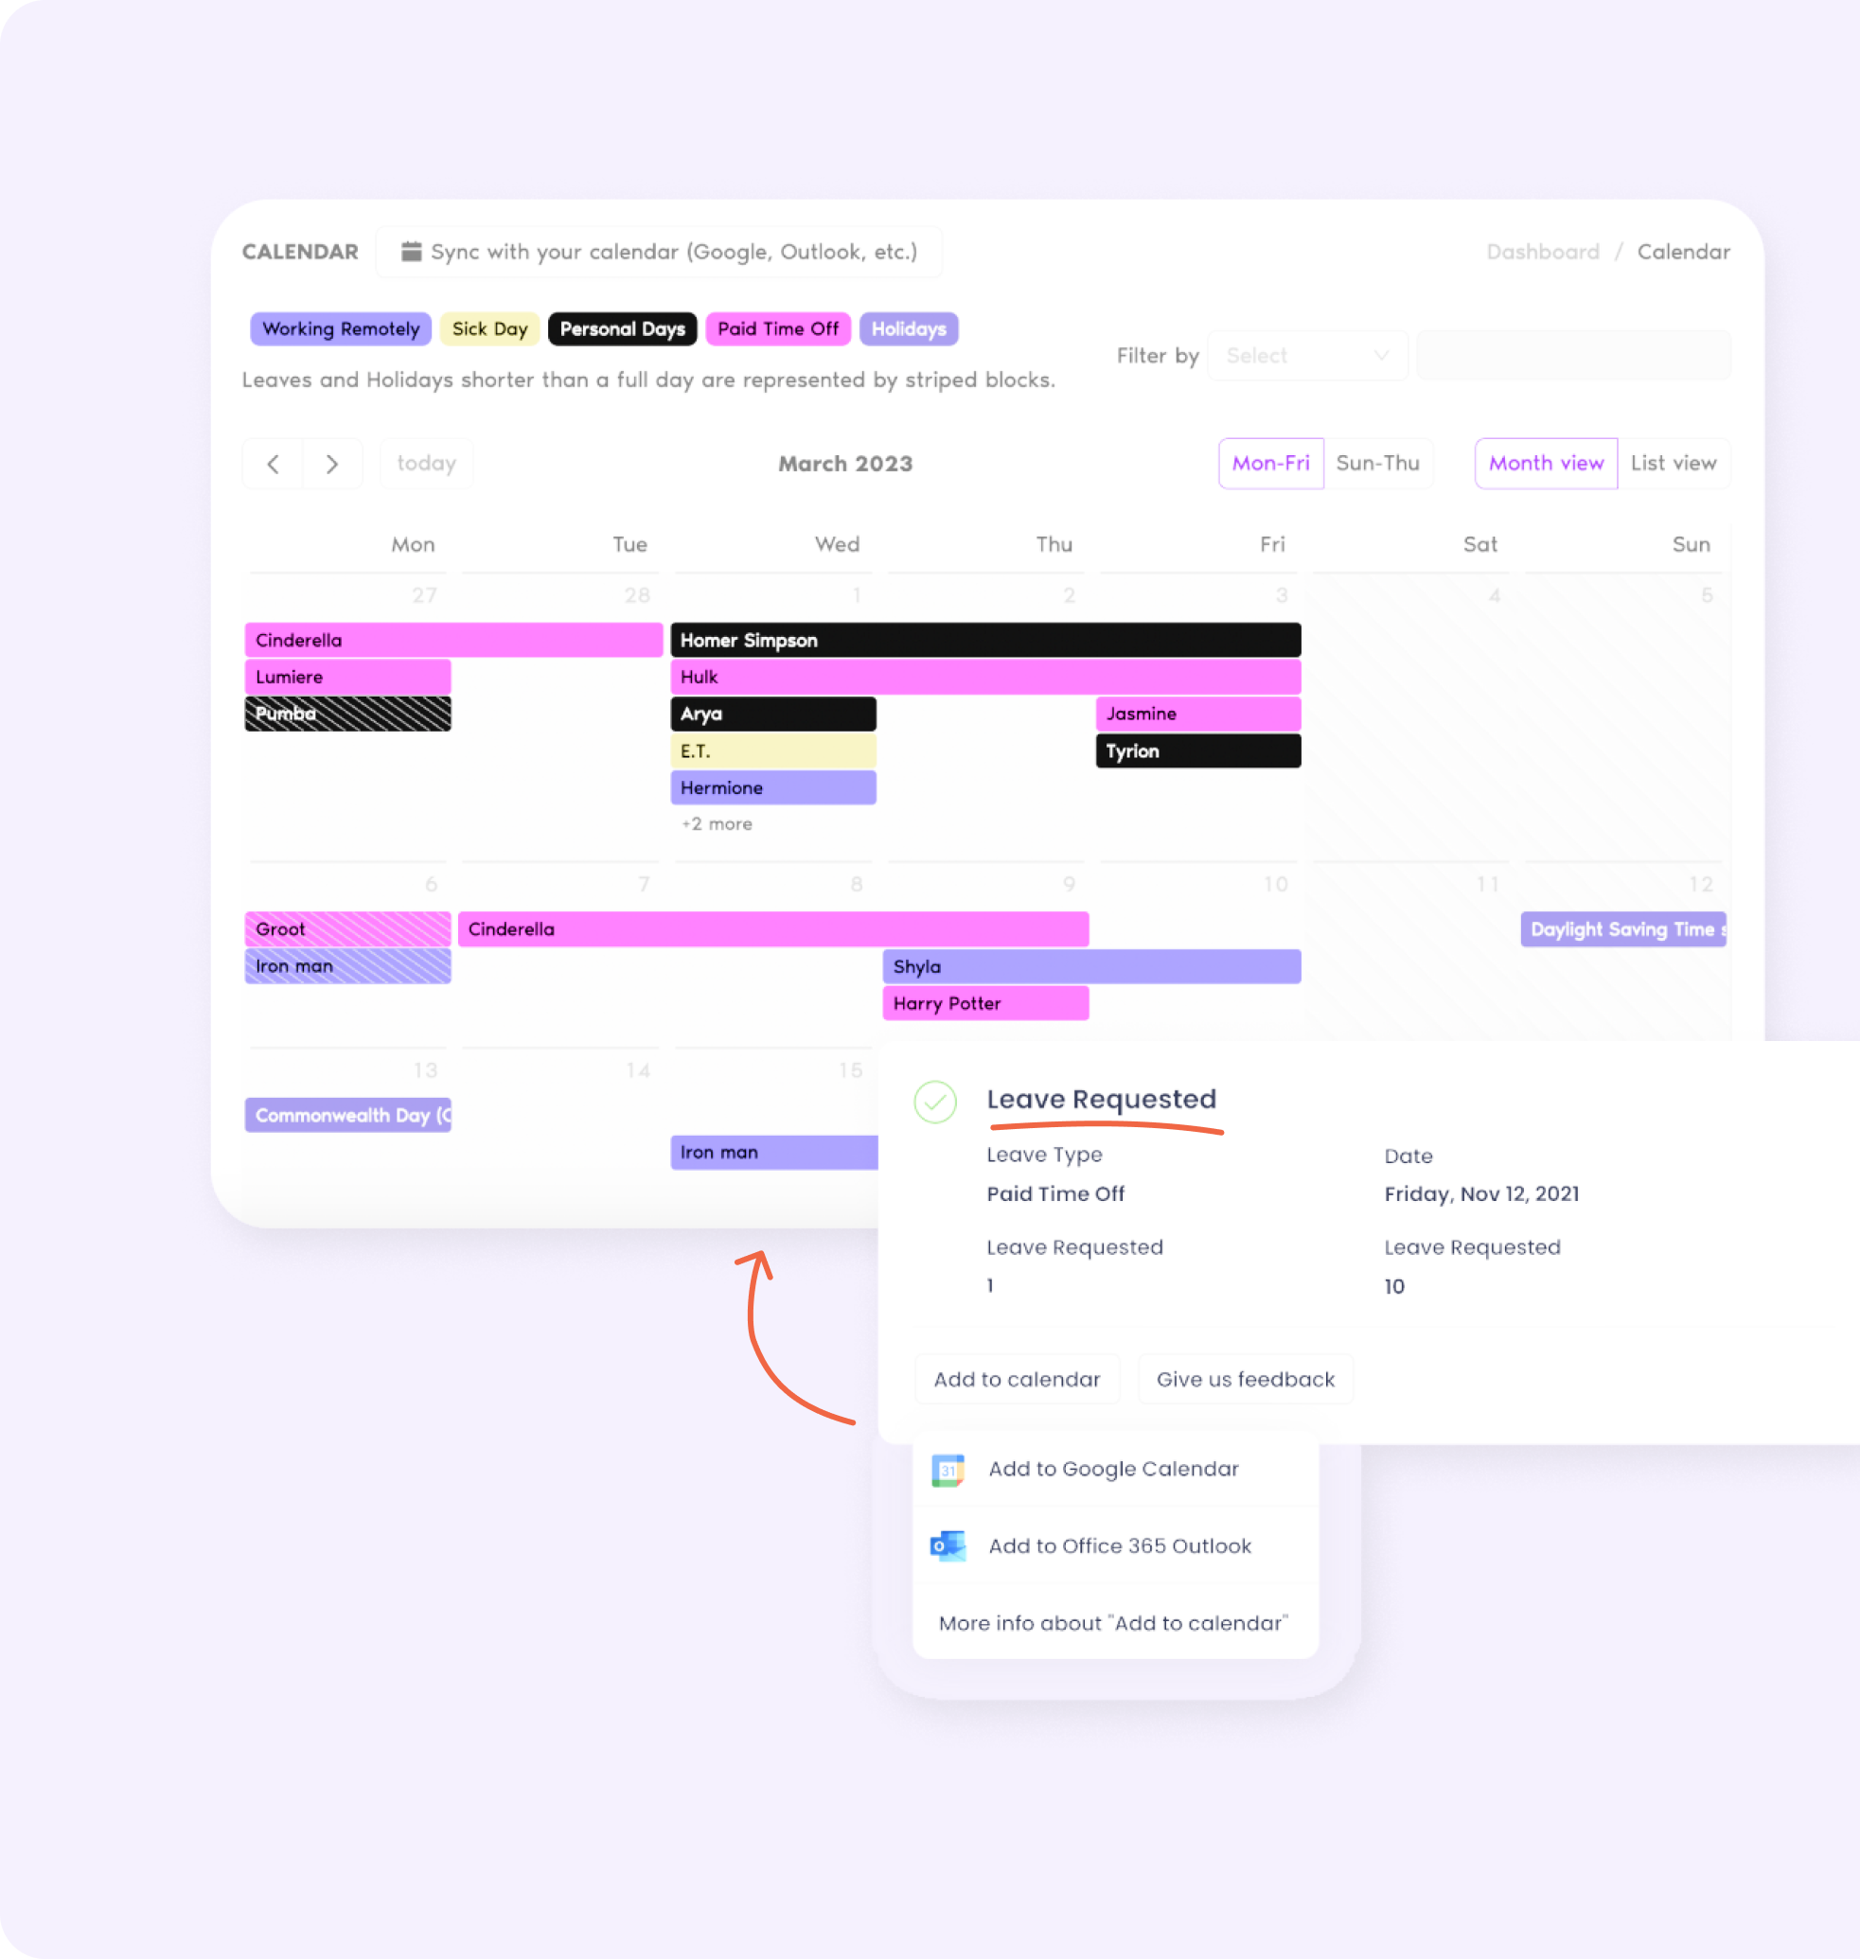This screenshot has height=1959, width=1860.
Task: Toggle the Sun-Thu week view
Action: [1379, 463]
